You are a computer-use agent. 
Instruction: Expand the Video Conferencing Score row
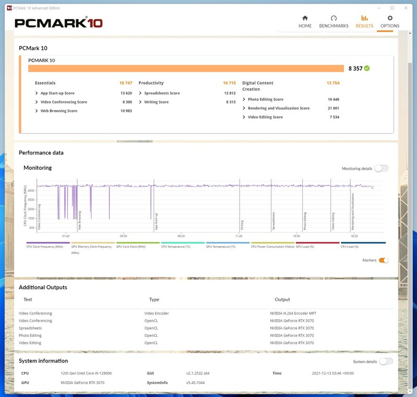click(36, 102)
